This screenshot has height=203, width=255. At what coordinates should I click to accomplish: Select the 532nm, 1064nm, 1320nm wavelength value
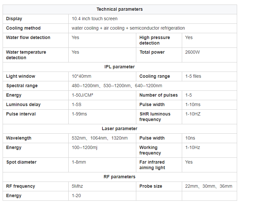(x=100, y=138)
